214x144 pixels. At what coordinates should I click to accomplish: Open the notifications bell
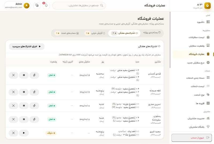click(46, 5)
